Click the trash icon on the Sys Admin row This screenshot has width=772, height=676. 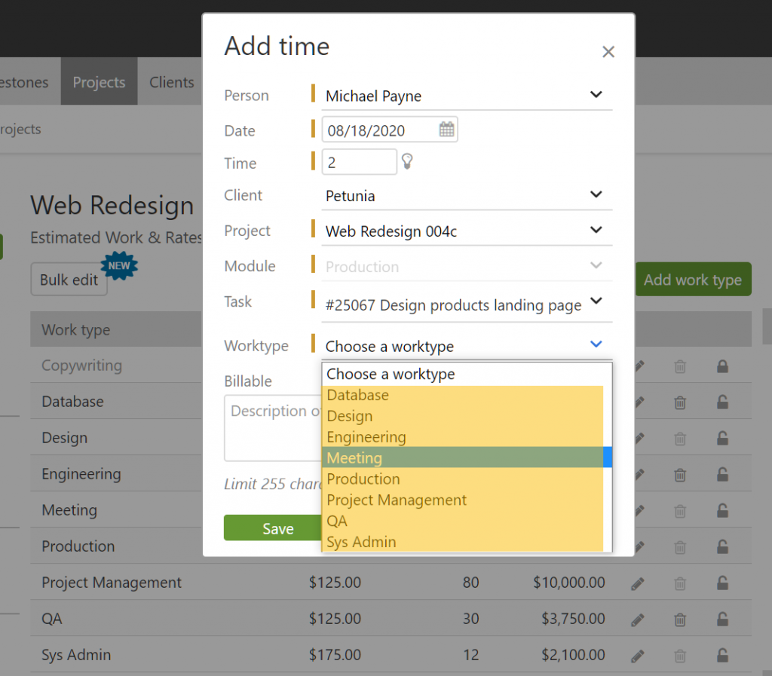pyautogui.click(x=679, y=655)
